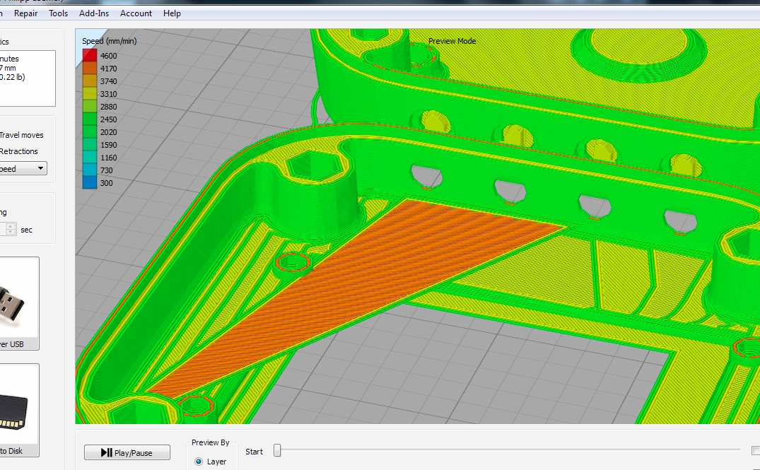Viewport: 760px width, 470px height.
Task: Click the stepper arrows beside sec
Action: 11,229
